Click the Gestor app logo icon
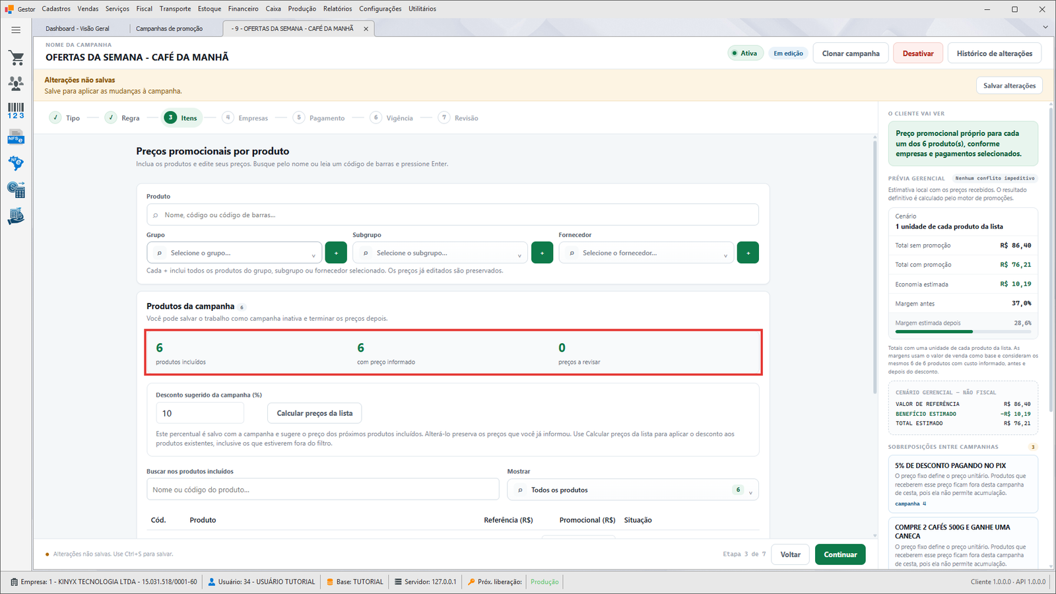 tap(9, 9)
